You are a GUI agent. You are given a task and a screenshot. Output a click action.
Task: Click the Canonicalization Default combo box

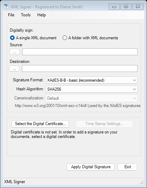pos(92,98)
